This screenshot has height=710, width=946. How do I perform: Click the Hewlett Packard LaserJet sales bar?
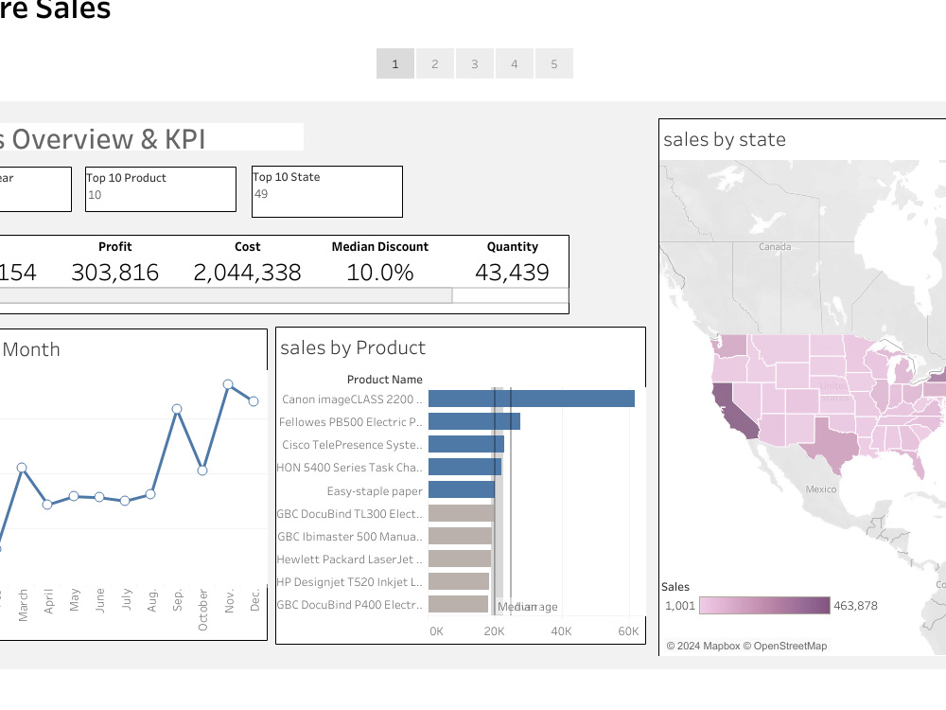pyautogui.click(x=460, y=559)
